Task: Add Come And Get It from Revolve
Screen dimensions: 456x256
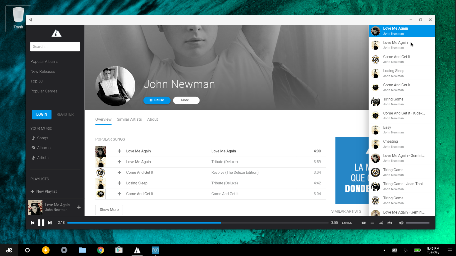Action: tap(120, 173)
